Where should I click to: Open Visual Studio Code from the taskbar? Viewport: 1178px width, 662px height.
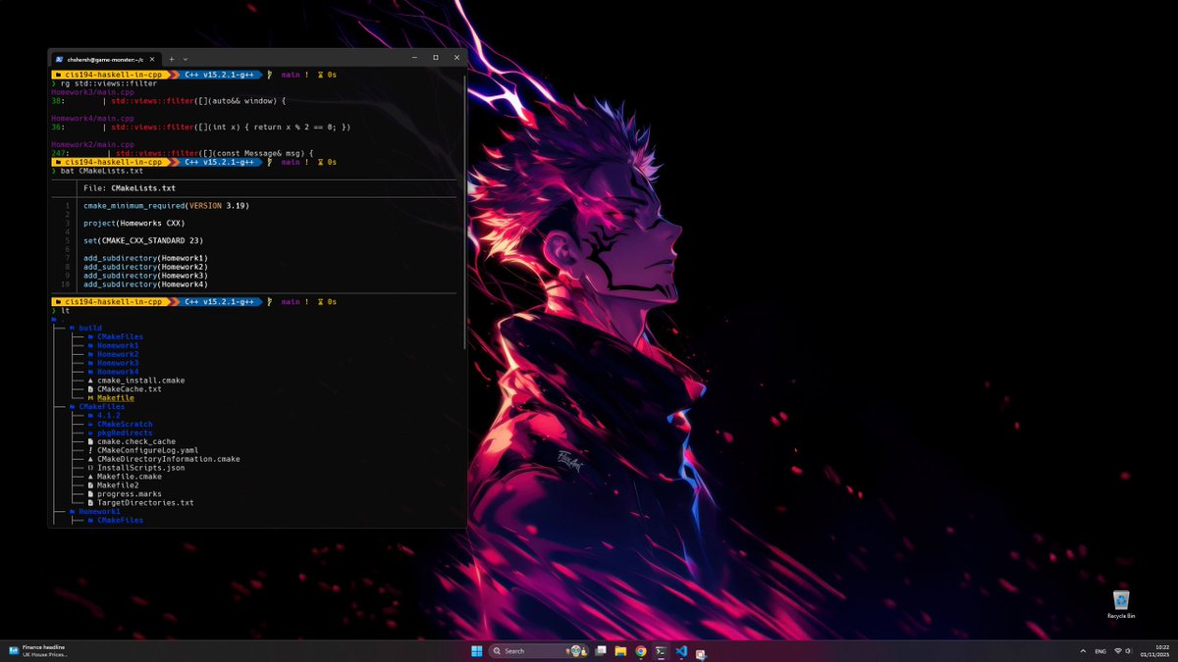[681, 651]
